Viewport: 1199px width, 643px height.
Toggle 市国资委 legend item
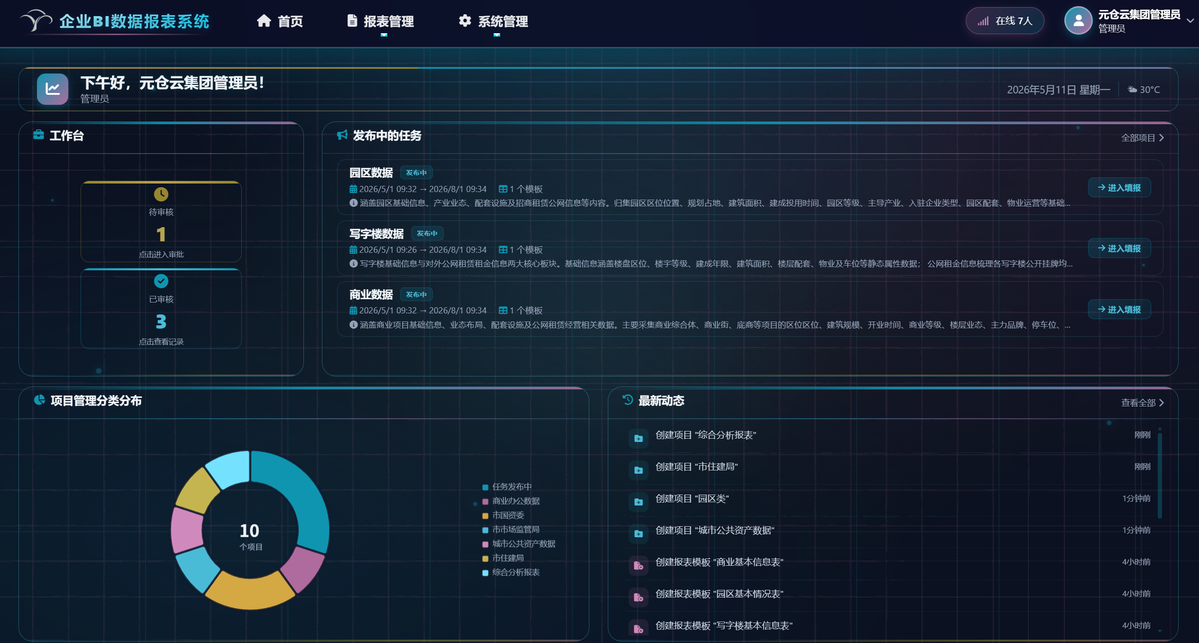click(x=503, y=515)
